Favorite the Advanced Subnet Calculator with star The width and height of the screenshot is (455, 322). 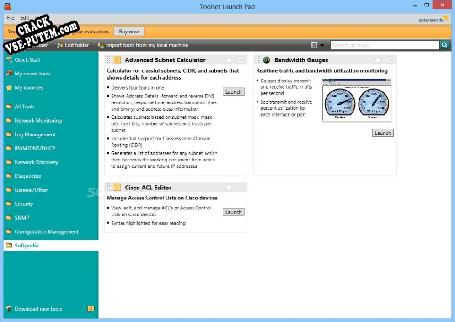pyautogui.click(x=229, y=60)
